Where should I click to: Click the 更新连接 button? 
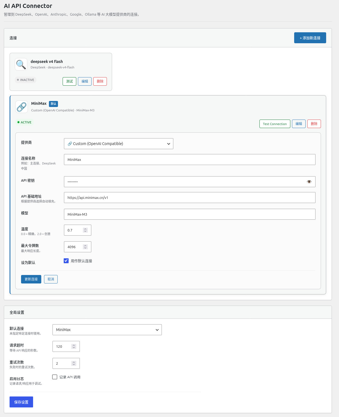click(31, 279)
